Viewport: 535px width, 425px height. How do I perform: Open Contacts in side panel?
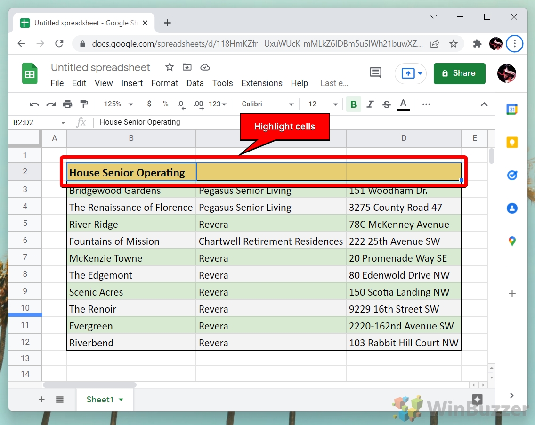tap(512, 208)
